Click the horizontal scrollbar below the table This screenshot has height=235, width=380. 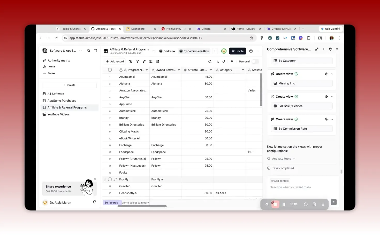(142, 206)
